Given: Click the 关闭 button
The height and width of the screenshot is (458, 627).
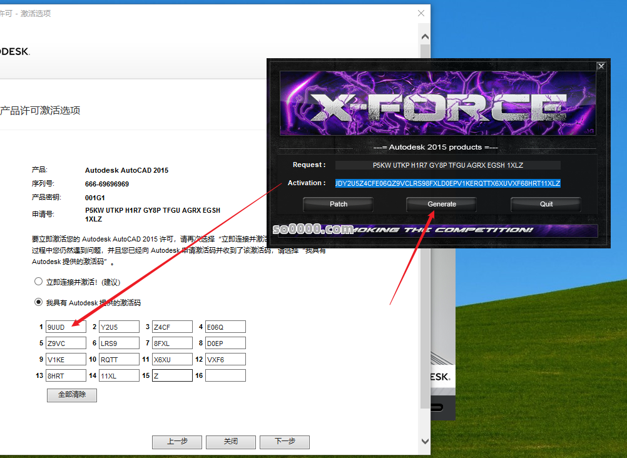Looking at the screenshot, I should pos(231,442).
